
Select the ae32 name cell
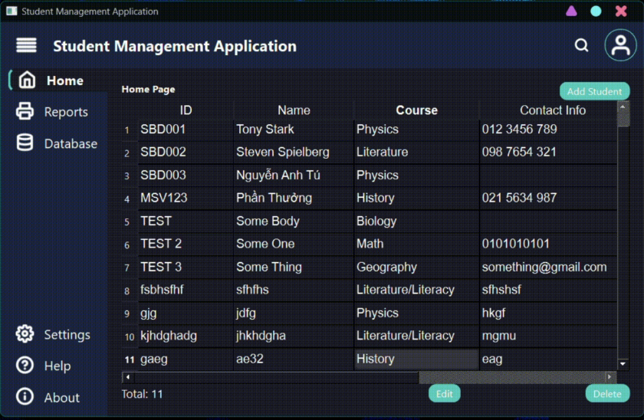tap(294, 359)
